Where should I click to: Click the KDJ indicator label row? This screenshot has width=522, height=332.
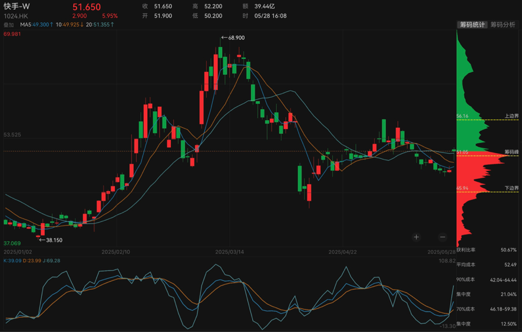click(x=32, y=260)
